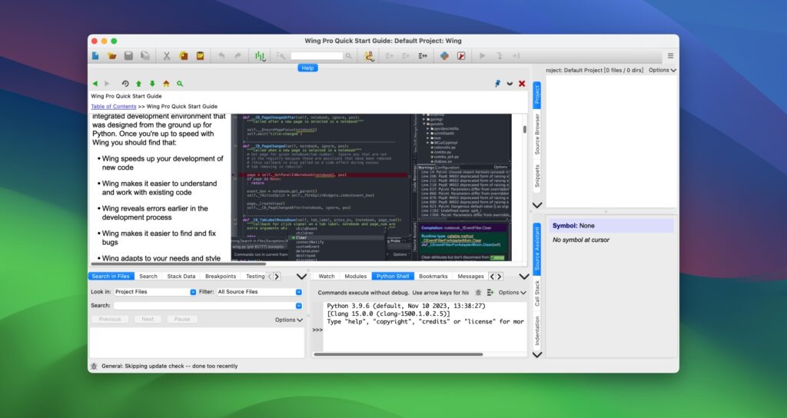Viewport: 787px width, 418px height.
Task: Click the blue pin icon in help toolbar
Action: pos(497,84)
